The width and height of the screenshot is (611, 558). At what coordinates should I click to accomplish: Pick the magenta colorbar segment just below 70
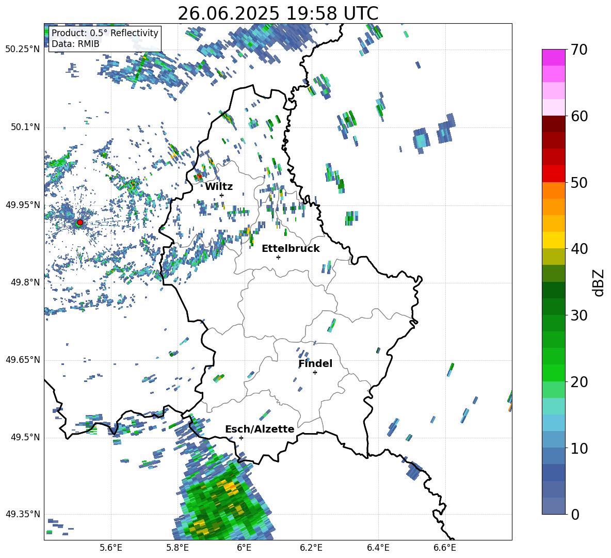[x=553, y=57]
